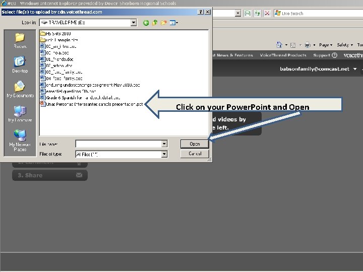Select the PowerPoint file icon in list
The width and height of the screenshot is (363, 272).
click(x=42, y=104)
